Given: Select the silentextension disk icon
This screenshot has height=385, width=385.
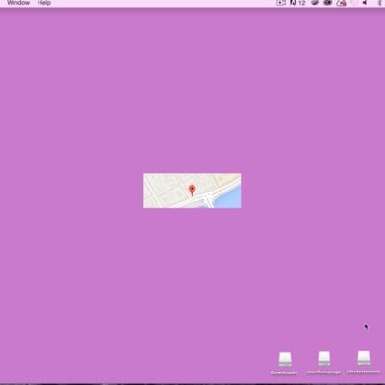Looking at the screenshot, I should (363, 358).
